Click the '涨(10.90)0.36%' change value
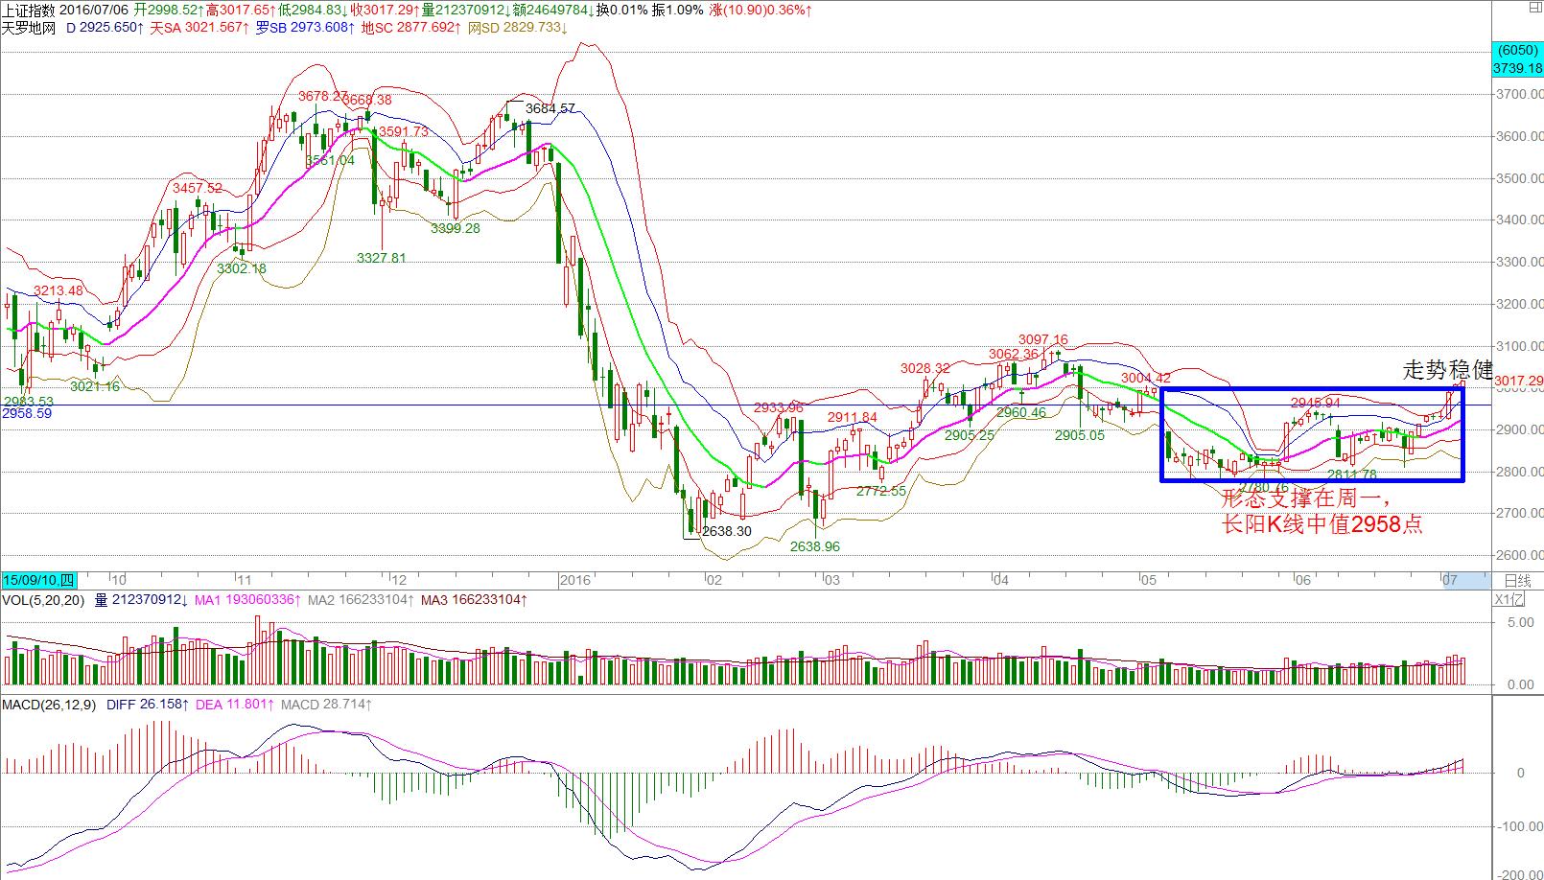The image size is (1544, 880). [x=760, y=10]
